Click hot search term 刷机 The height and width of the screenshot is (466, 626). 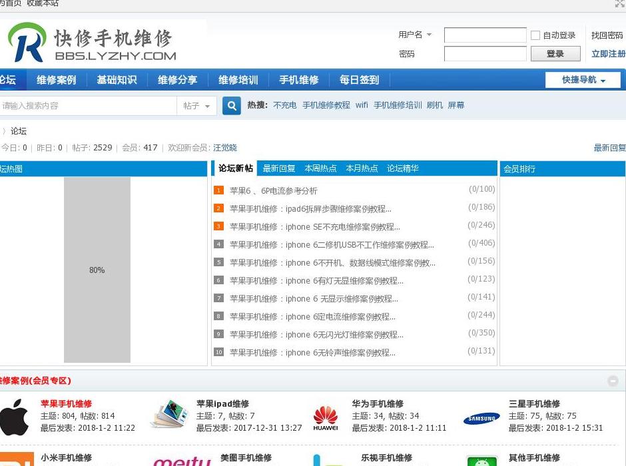[435, 105]
